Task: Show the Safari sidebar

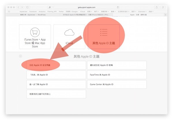Action: coord(27,7)
